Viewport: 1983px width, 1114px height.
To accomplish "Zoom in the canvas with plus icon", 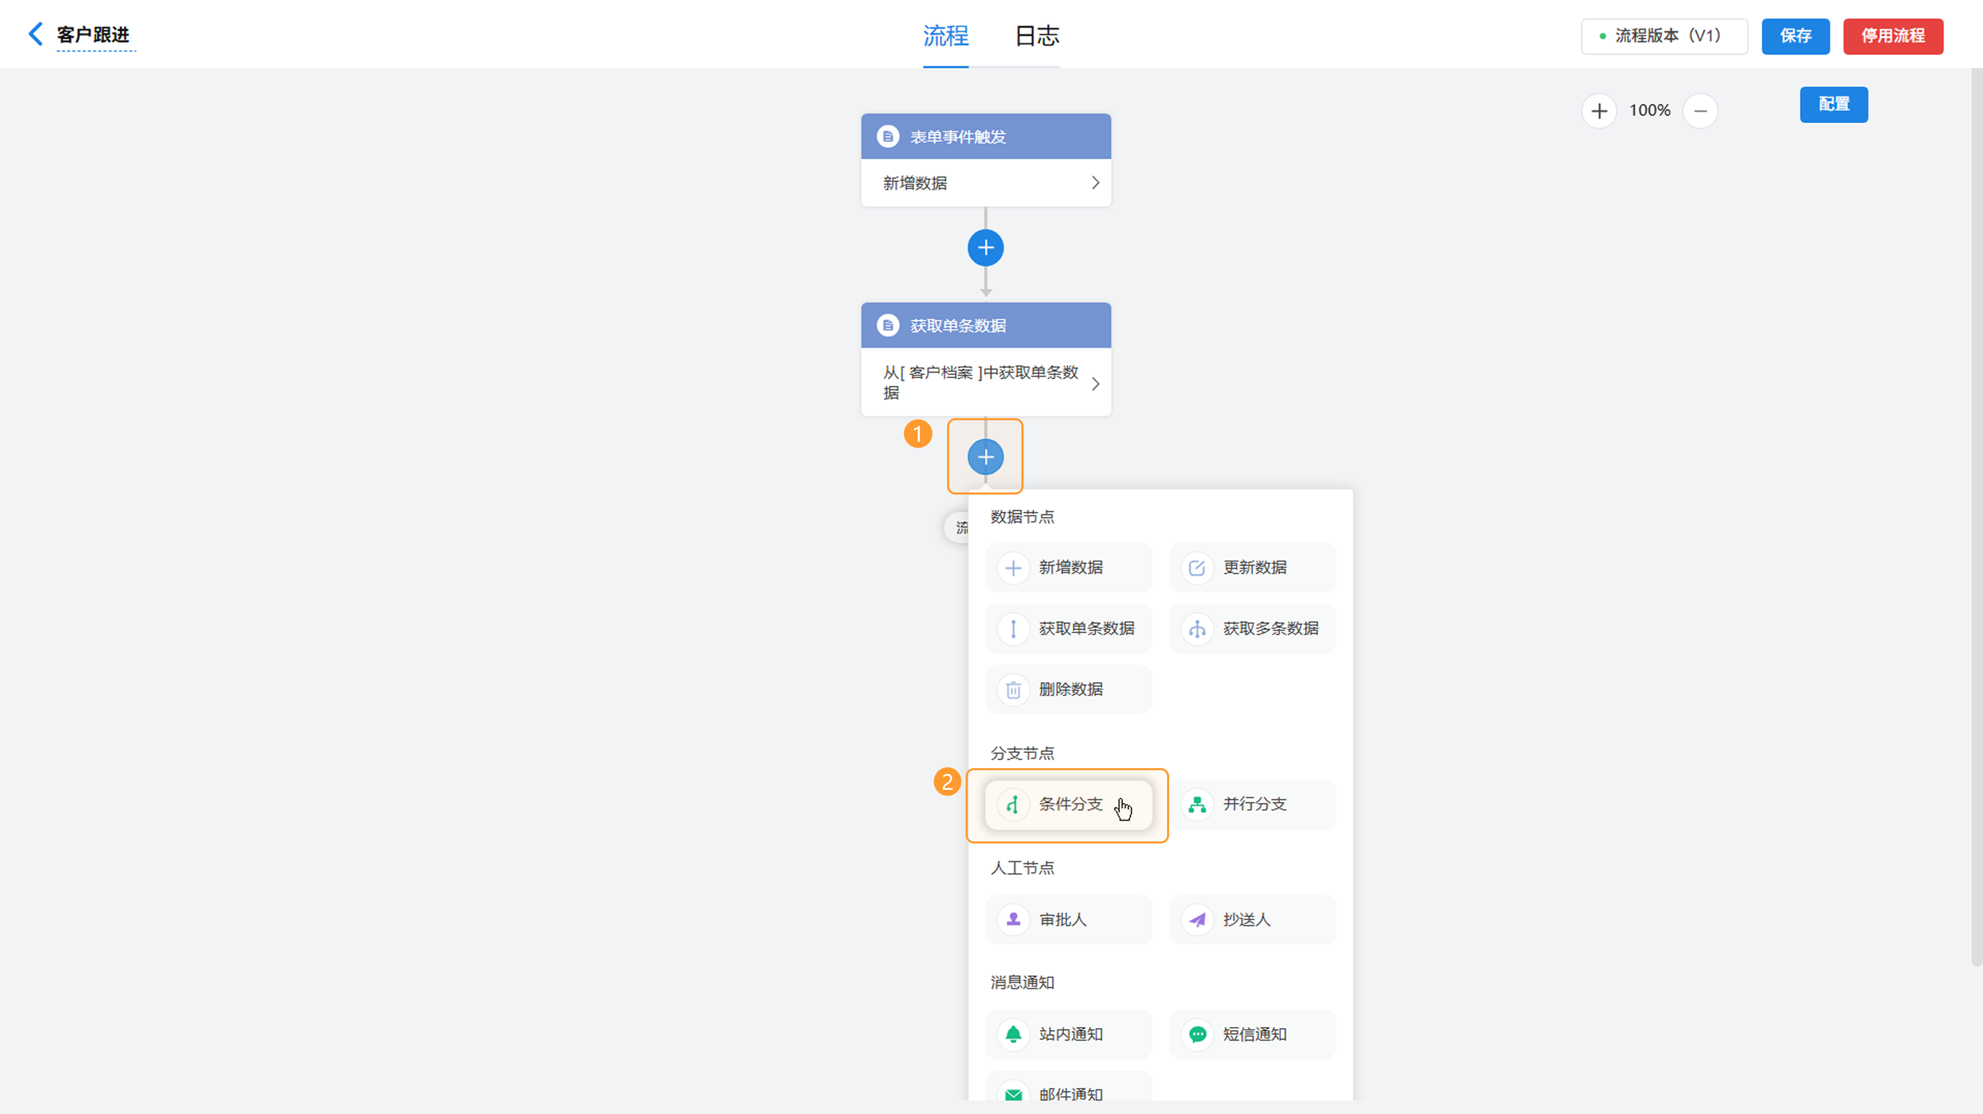I will click(1599, 111).
